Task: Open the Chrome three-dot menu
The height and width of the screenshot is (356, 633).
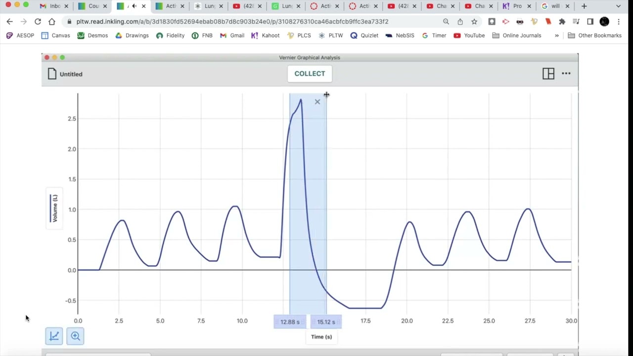Action: point(619,22)
